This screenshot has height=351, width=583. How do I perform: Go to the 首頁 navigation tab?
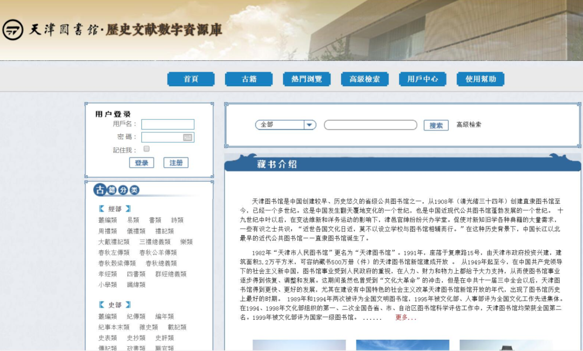click(191, 79)
